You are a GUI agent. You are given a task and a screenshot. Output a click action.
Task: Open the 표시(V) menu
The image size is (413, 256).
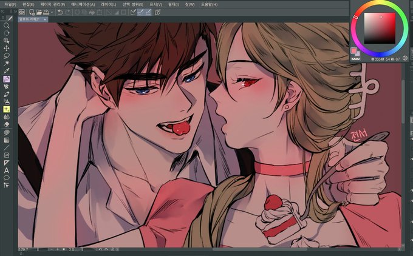155,4
